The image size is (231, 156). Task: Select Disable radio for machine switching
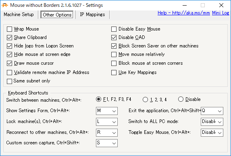pyautogui.click(x=181, y=99)
